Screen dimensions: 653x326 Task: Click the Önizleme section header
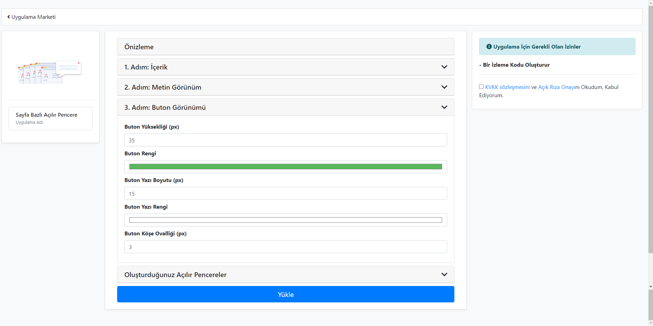286,47
